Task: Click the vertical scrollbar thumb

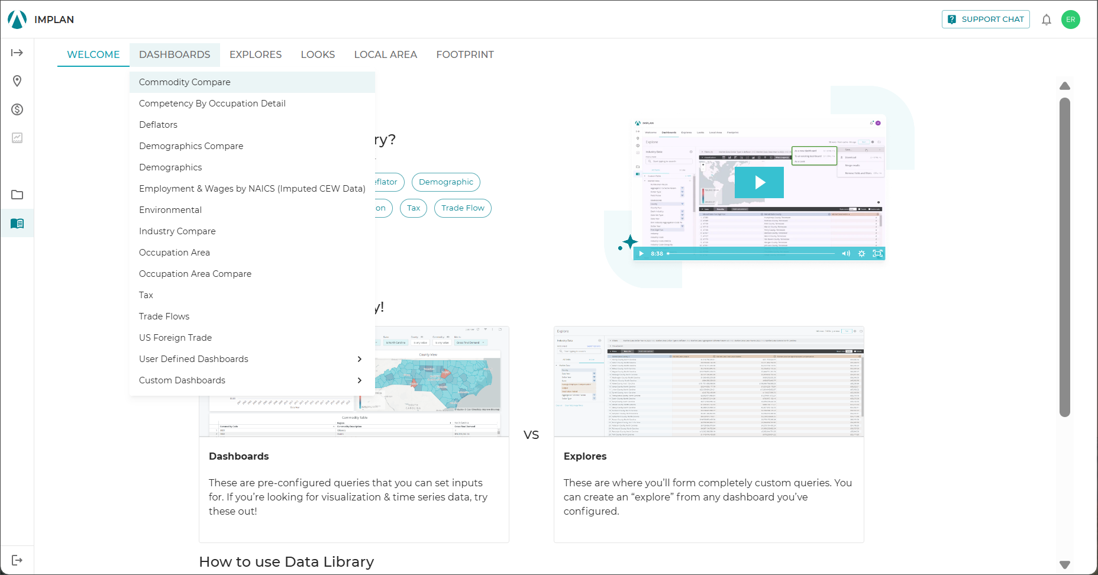Action: pos(1065,257)
